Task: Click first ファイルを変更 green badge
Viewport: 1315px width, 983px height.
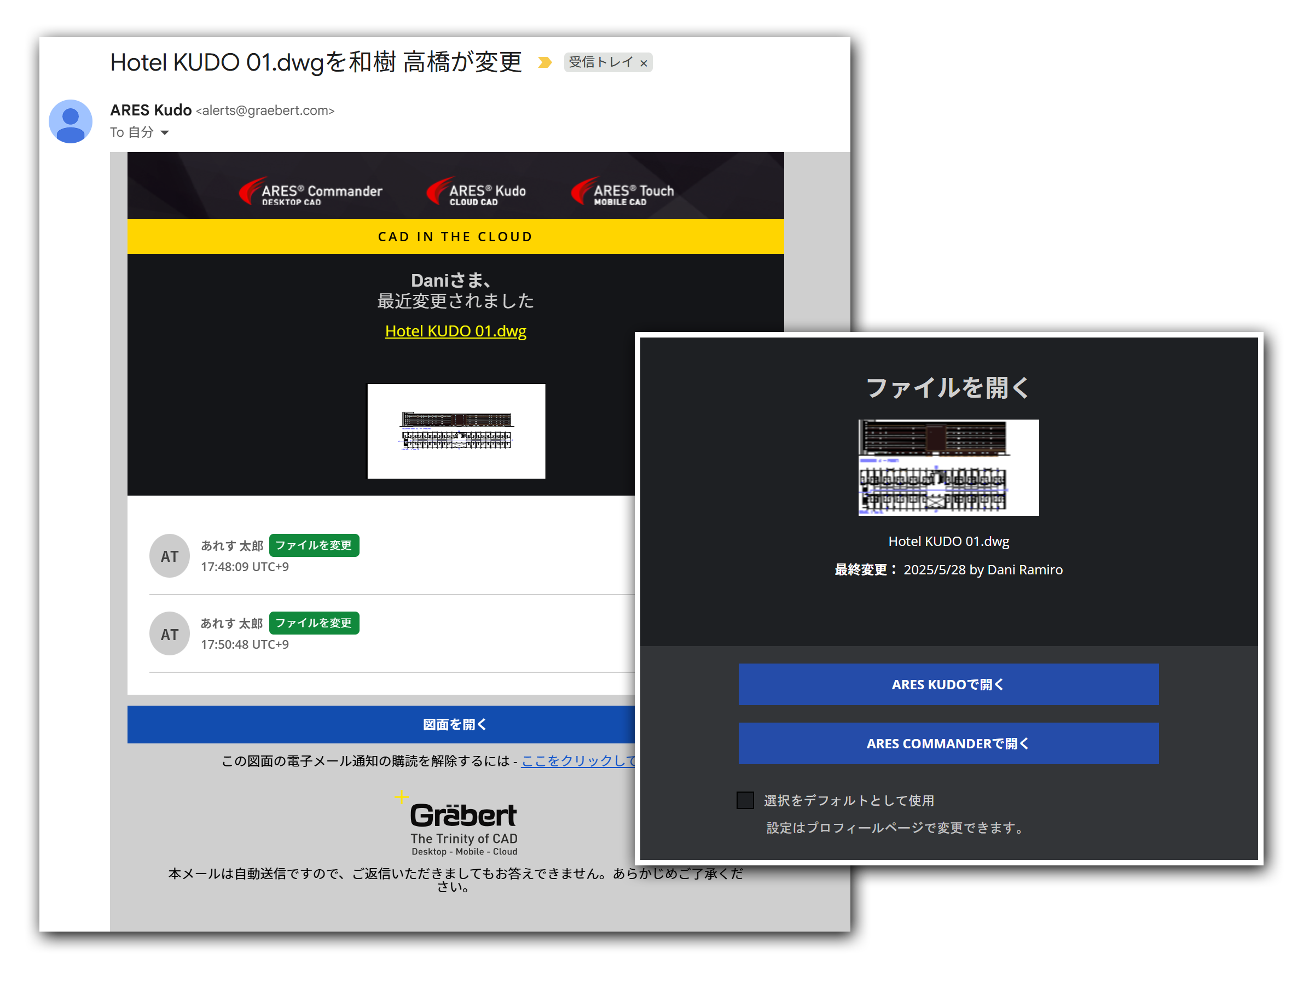Action: (314, 545)
